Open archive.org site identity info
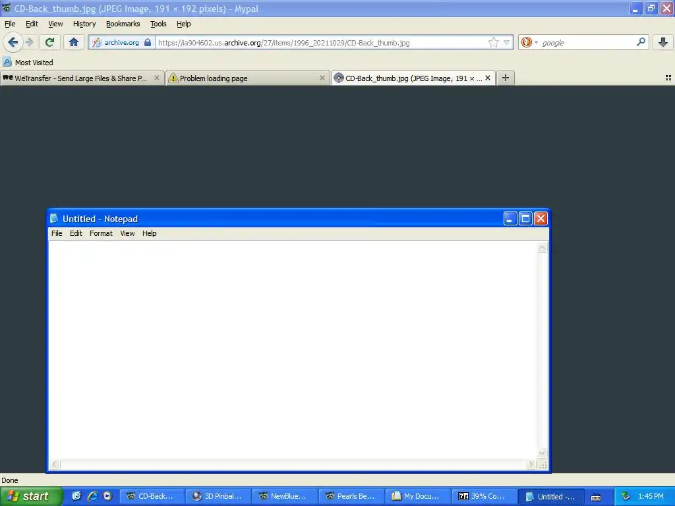The image size is (675, 506). [117, 43]
